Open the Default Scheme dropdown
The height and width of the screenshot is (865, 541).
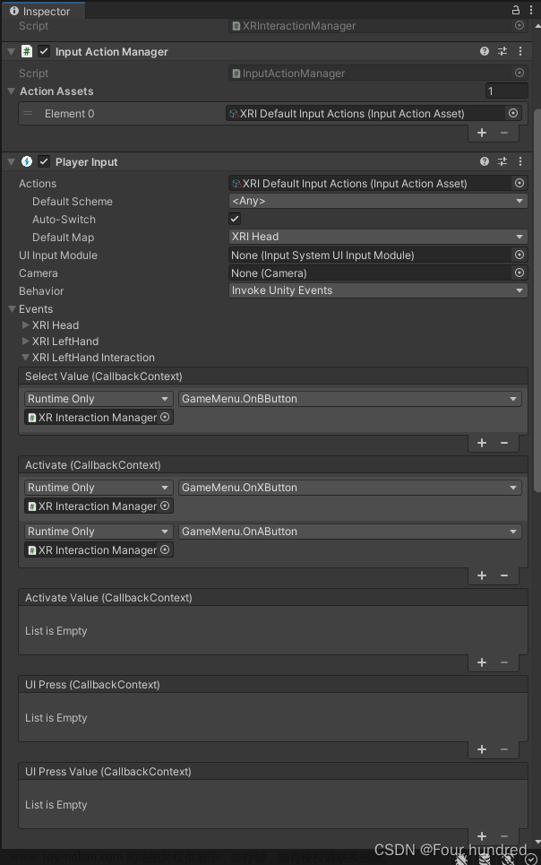(x=376, y=201)
